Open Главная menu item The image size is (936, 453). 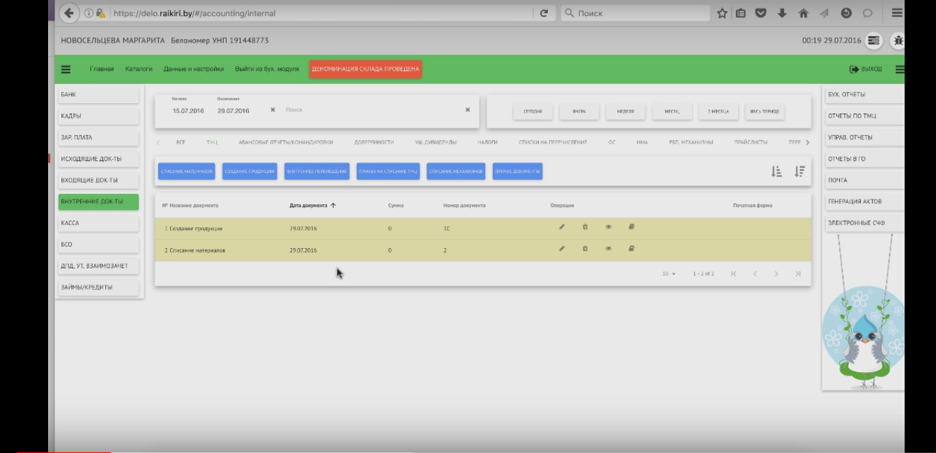[102, 69]
